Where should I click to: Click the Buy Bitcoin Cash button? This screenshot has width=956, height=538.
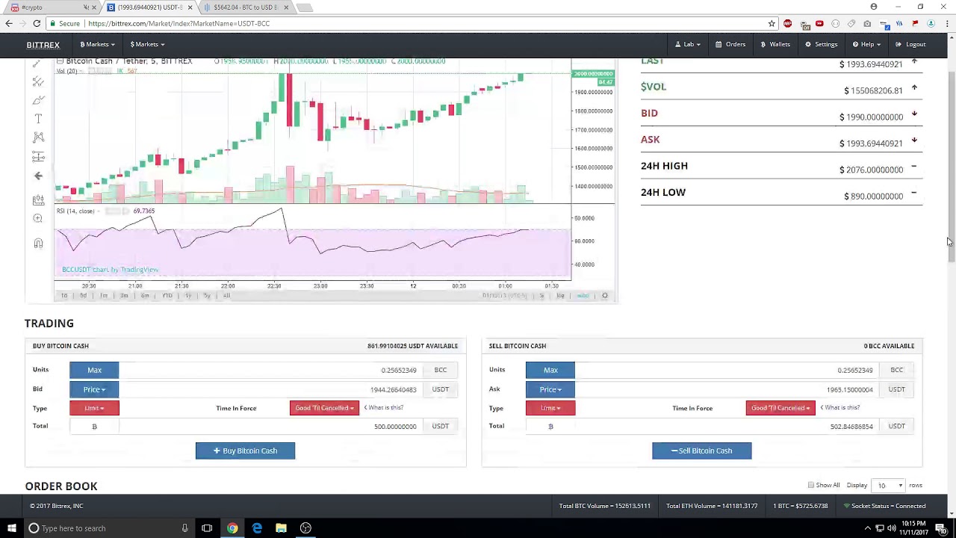[x=245, y=451]
